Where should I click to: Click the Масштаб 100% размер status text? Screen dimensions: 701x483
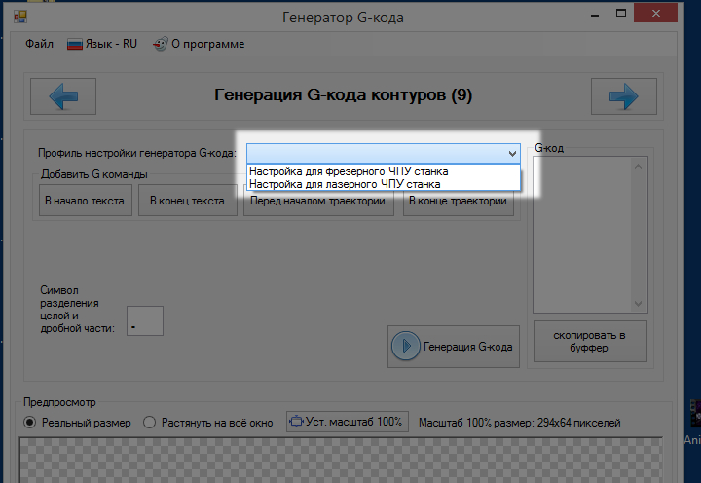click(520, 423)
